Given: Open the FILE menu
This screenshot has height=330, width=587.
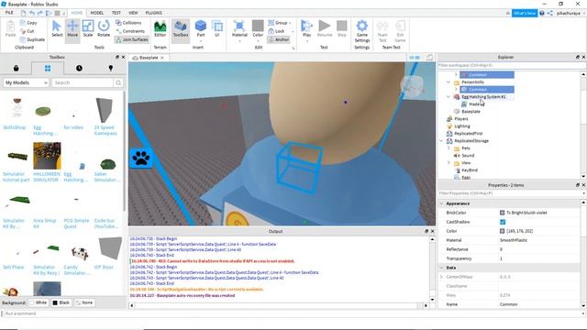Looking at the screenshot, I should [x=9, y=13].
